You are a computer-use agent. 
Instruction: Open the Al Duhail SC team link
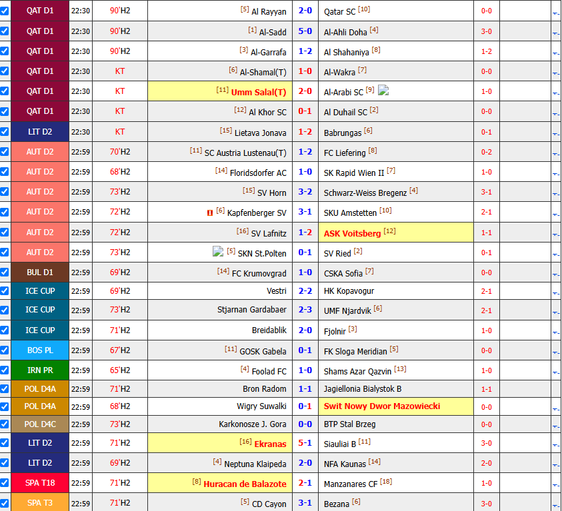point(345,113)
